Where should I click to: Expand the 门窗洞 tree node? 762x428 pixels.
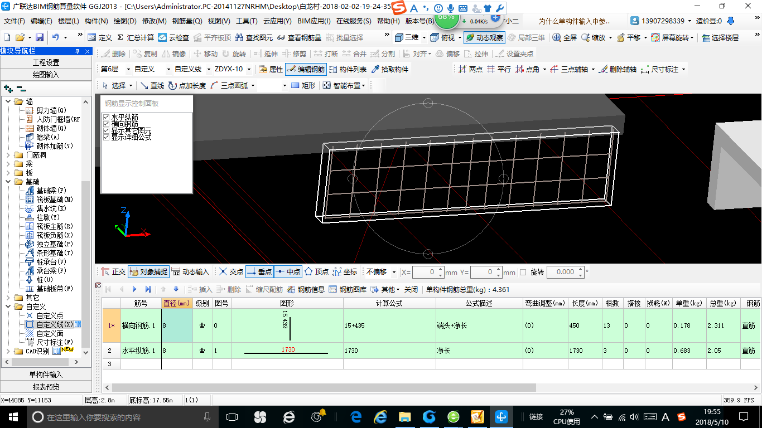coord(8,155)
